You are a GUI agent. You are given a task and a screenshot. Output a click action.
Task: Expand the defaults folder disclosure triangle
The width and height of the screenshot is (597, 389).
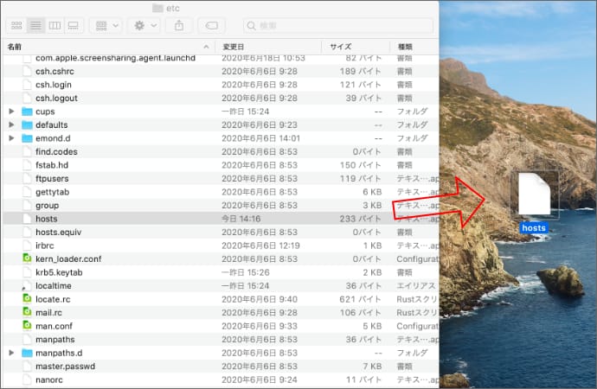[x=11, y=125]
